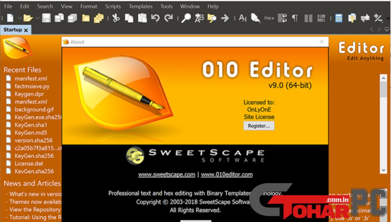Click the next tab right arrow
The width and height of the screenshot is (391, 222).
[379, 29]
